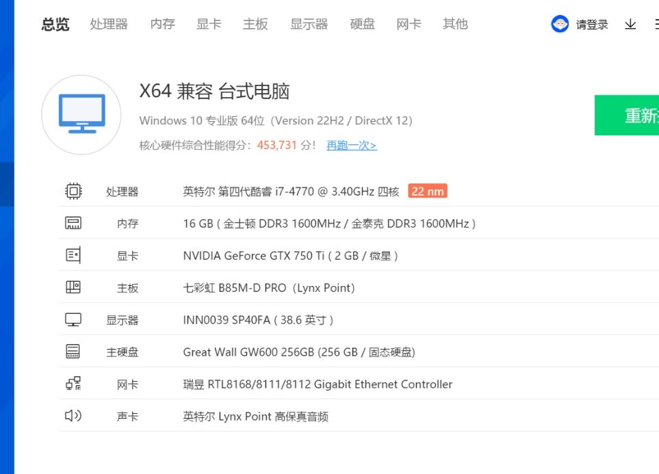Select the B85M-D PRO motherboard text
Viewport: 659px width, 474px height.
click(269, 288)
